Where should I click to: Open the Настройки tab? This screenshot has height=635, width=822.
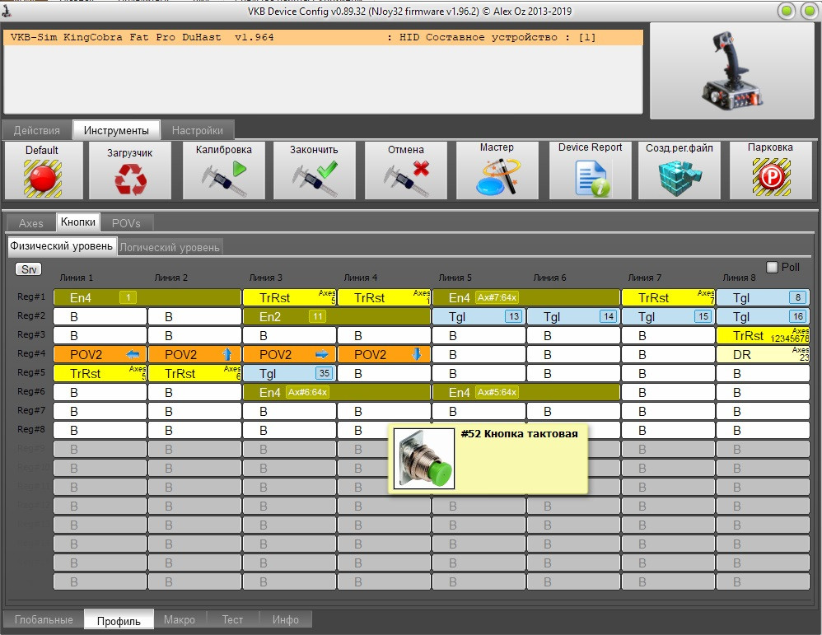coord(197,130)
